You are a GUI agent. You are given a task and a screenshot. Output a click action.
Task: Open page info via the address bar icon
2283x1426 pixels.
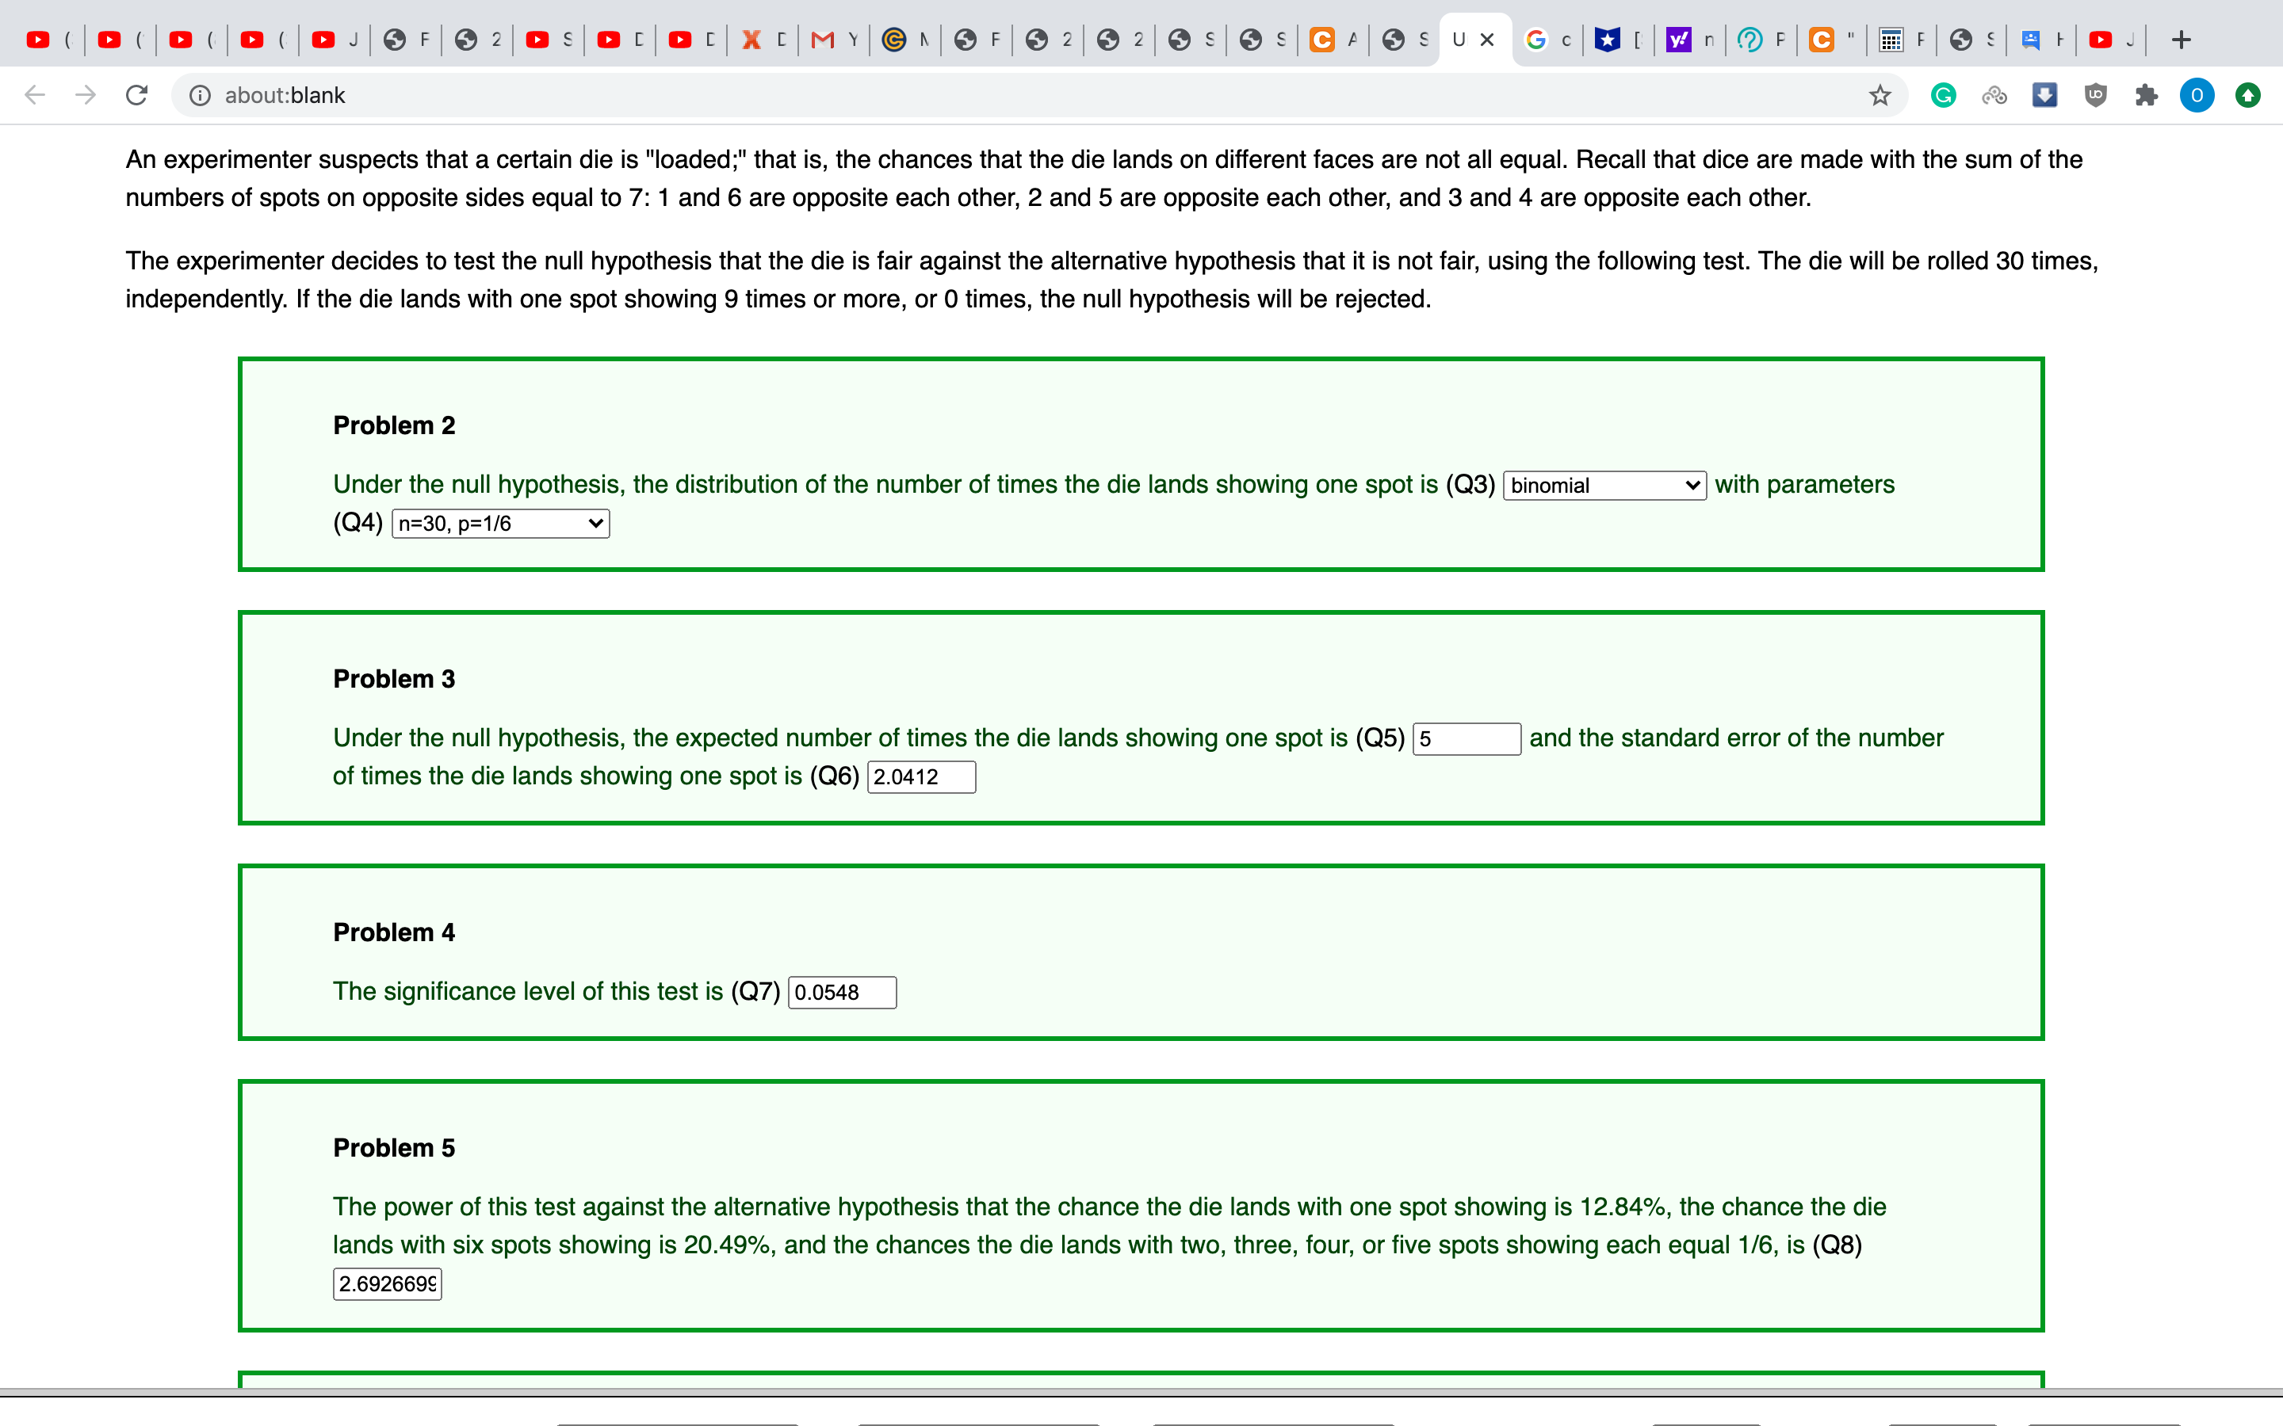pos(200,94)
